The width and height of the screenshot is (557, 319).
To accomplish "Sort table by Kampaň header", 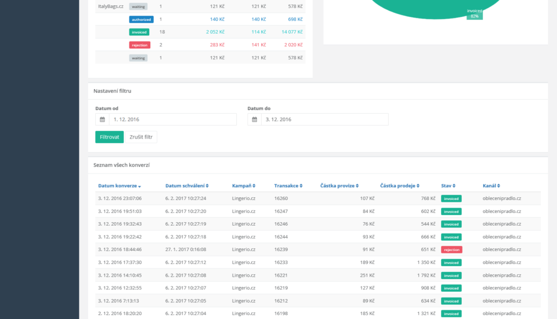I will point(244,186).
